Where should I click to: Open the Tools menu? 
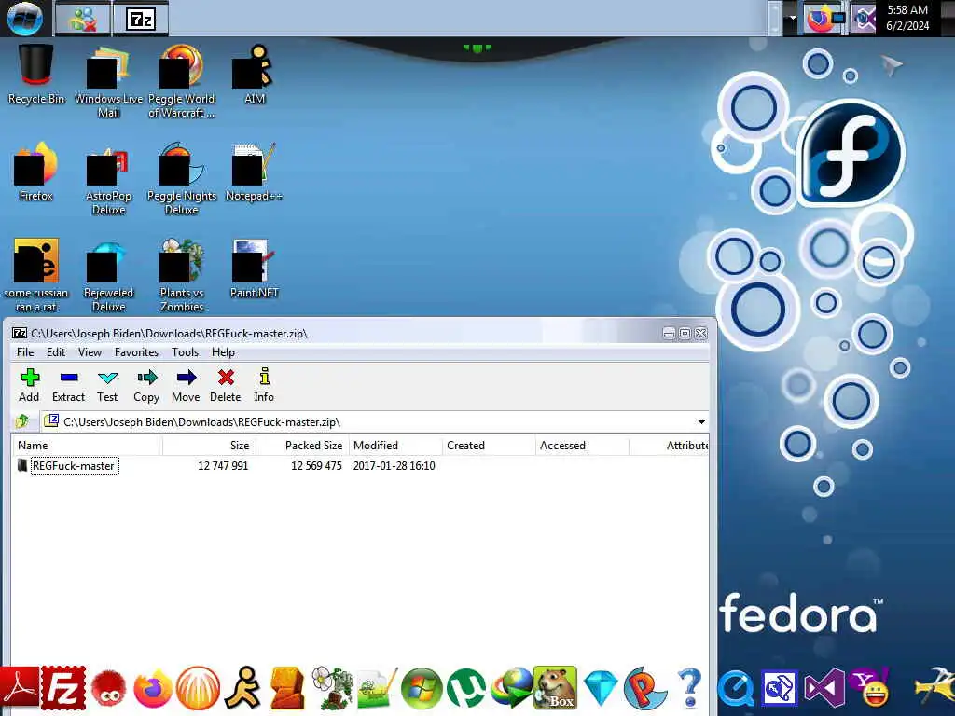pos(186,352)
